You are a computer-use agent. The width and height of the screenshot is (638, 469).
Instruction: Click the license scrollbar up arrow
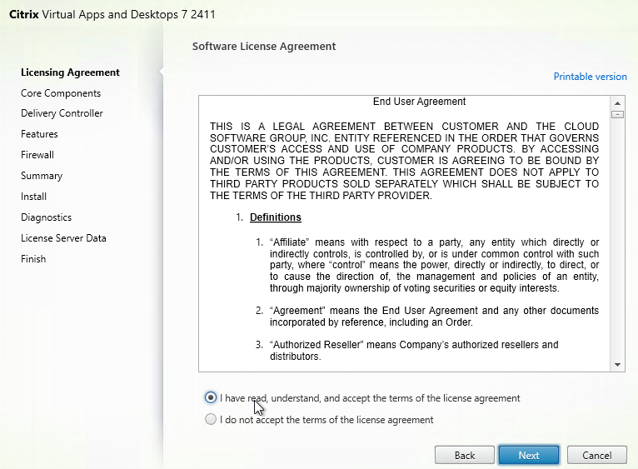617,103
